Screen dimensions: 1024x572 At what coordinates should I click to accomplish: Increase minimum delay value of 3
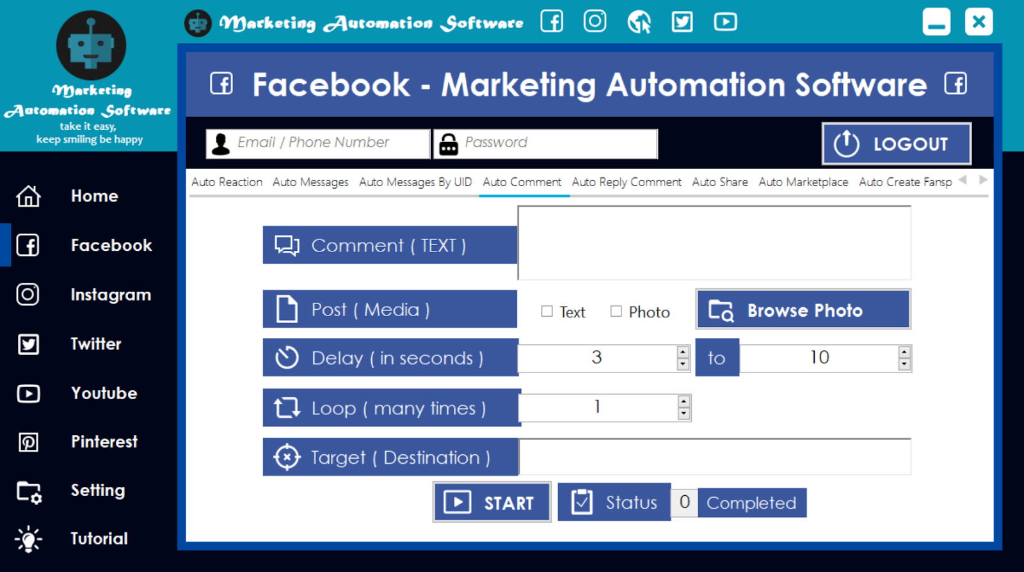pos(683,352)
